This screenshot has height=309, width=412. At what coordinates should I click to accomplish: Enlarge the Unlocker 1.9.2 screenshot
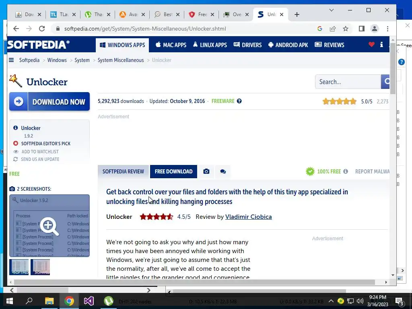pos(49,226)
